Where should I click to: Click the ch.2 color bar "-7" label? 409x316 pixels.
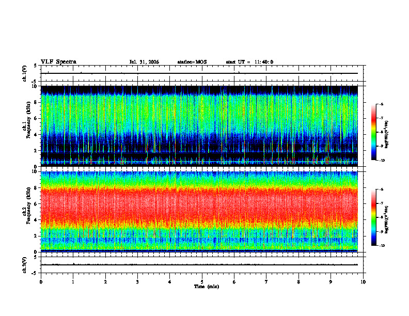381,203
